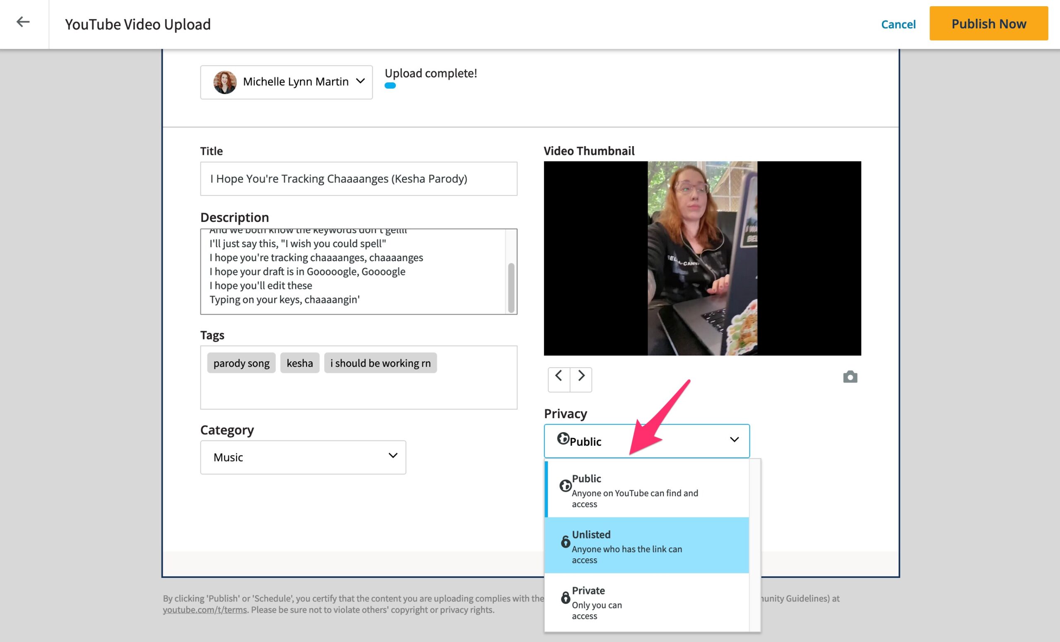Image resolution: width=1060 pixels, height=642 pixels.
Task: Pick the Private privacy option
Action: [x=646, y=601]
